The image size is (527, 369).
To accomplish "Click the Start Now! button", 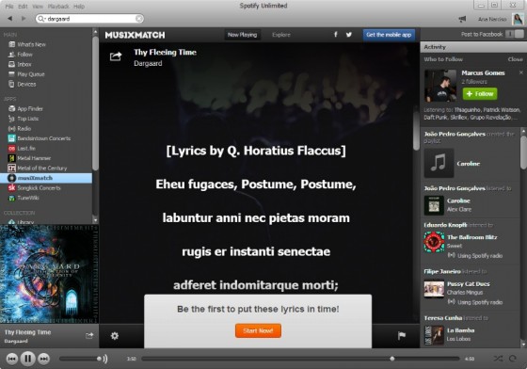I will [258, 330].
